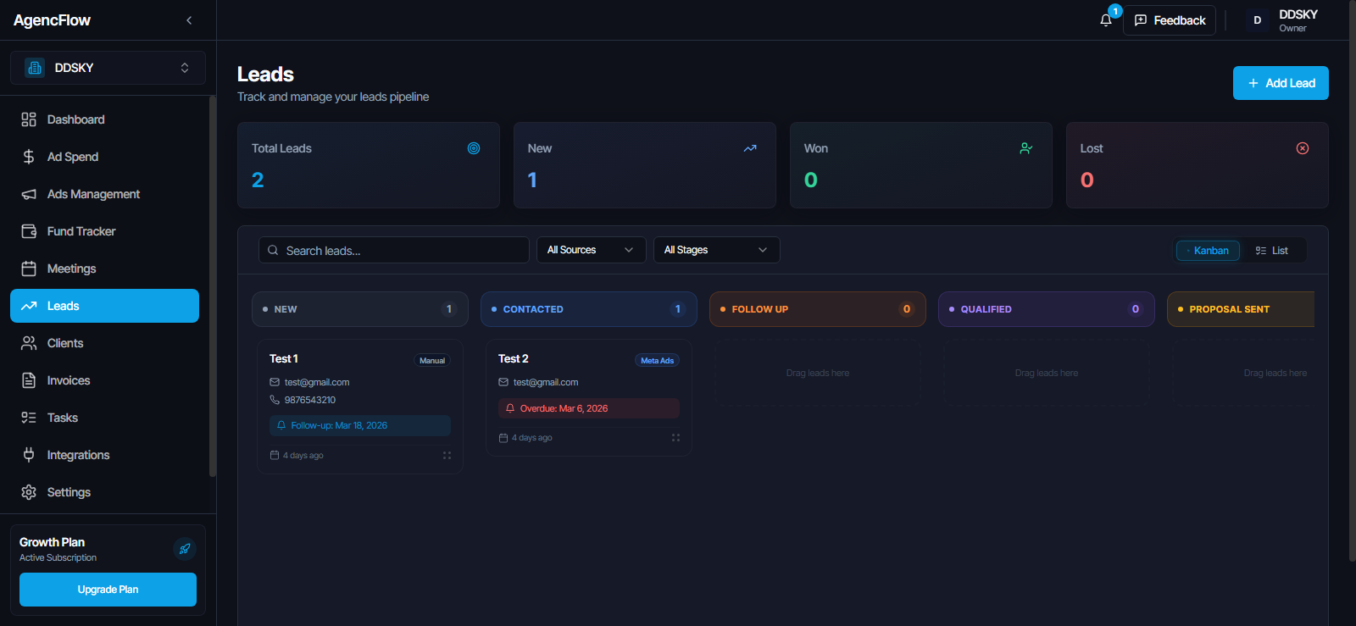Screen dimensions: 1356x626
Task: Click Upgrade Plan button
Action: click(x=108, y=590)
